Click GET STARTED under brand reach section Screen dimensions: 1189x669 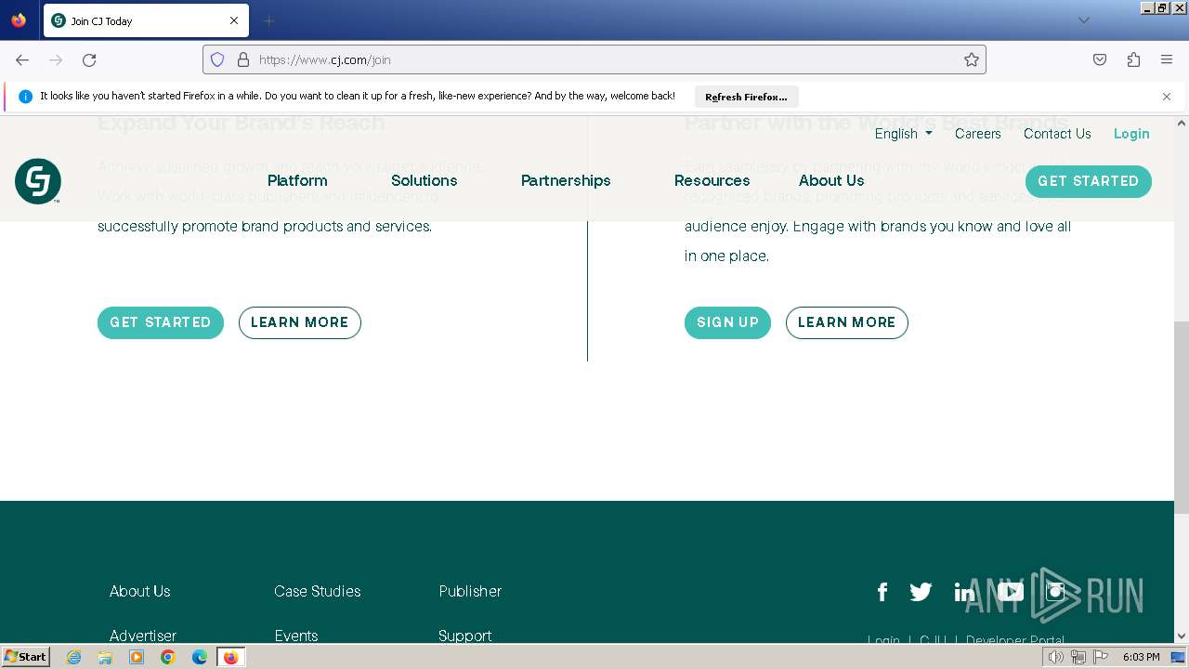click(x=161, y=322)
